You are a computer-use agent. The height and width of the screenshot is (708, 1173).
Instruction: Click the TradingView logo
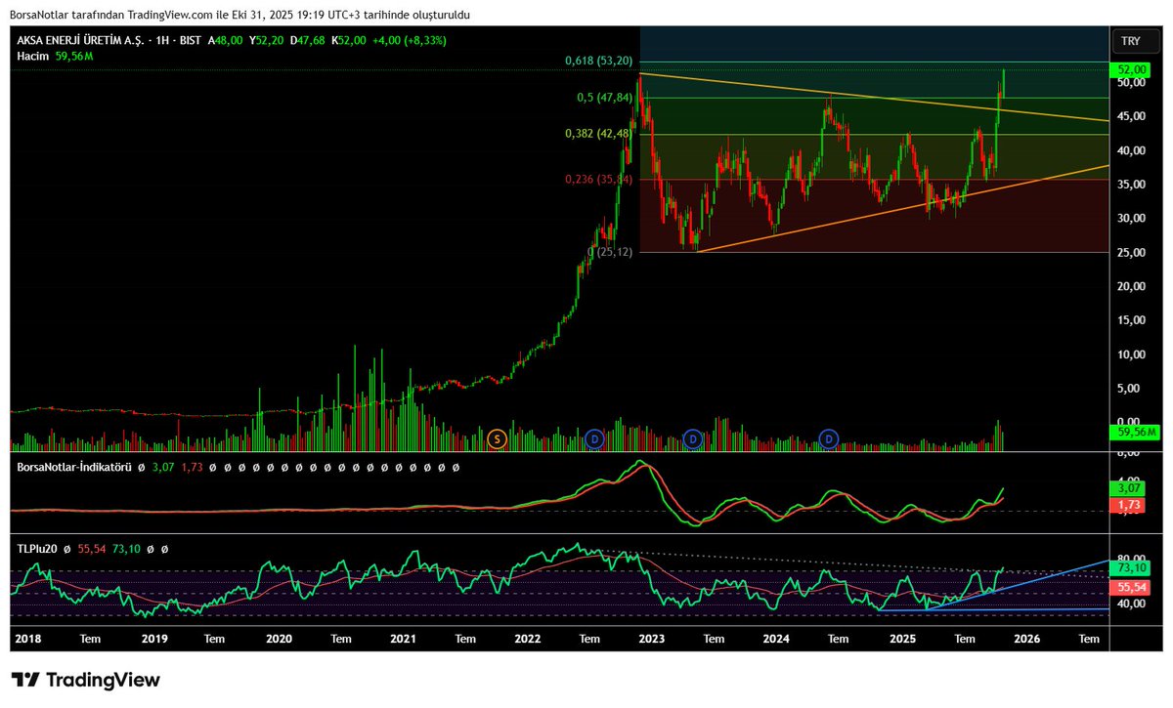coord(85,680)
